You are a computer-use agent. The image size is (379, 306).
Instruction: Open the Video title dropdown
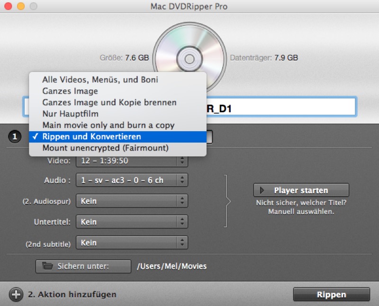[132, 161]
